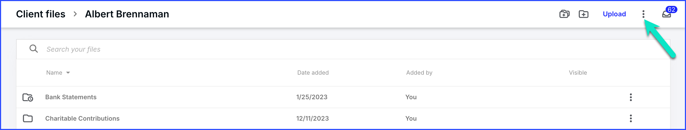The height and width of the screenshot is (130, 686).
Task: Toggle the Name column sort arrow
Action: coord(68,73)
